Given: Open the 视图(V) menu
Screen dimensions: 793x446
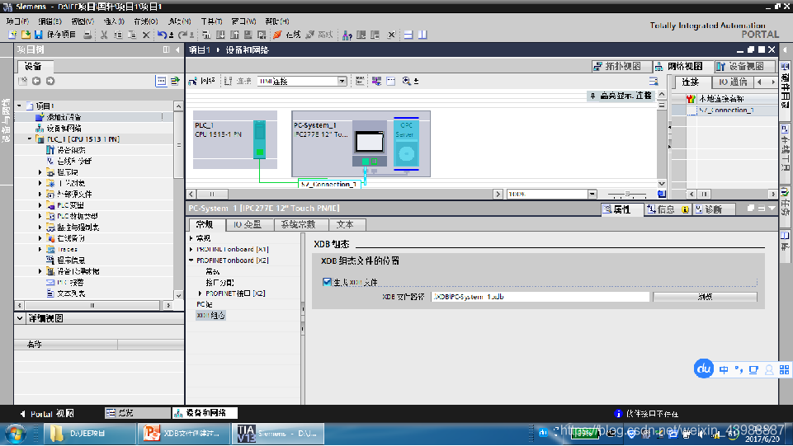Looking at the screenshot, I should click(x=83, y=21).
